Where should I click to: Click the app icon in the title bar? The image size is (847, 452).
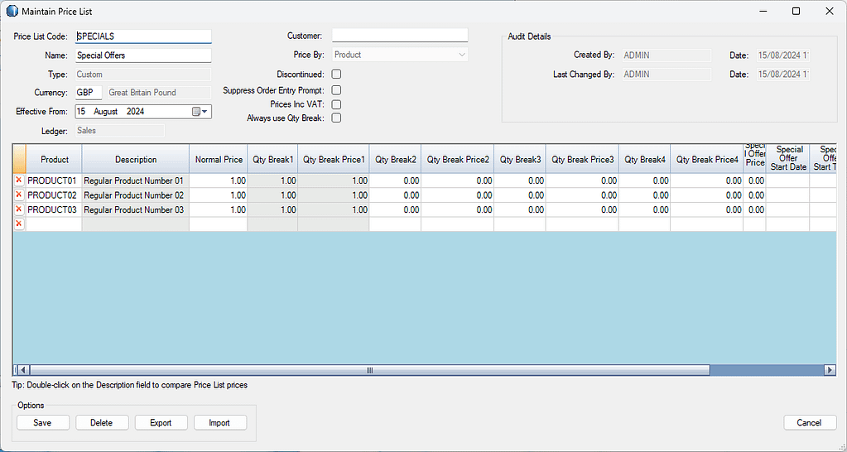click(12, 11)
